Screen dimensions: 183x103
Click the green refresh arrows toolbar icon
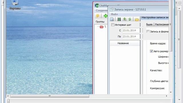click(130, 19)
